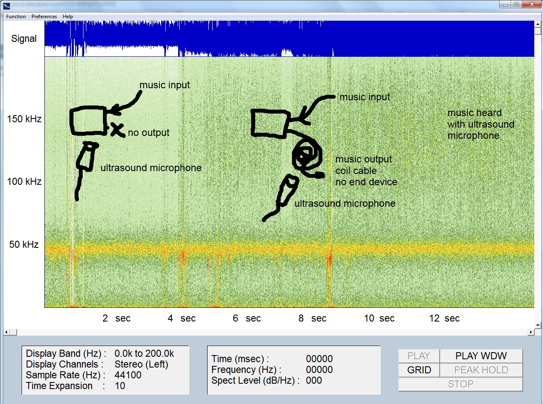
Task: Toggle the GRID overlay button
Action: pyautogui.click(x=419, y=370)
